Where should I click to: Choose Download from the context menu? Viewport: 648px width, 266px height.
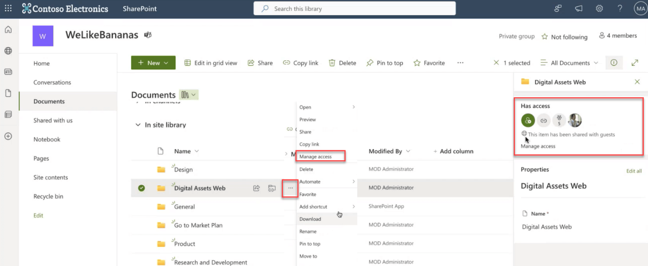pyautogui.click(x=310, y=219)
